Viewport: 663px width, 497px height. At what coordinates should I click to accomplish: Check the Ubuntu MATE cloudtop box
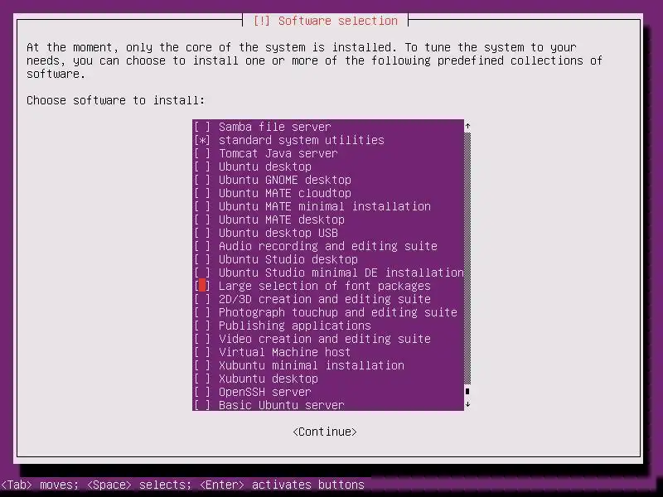[202, 193]
